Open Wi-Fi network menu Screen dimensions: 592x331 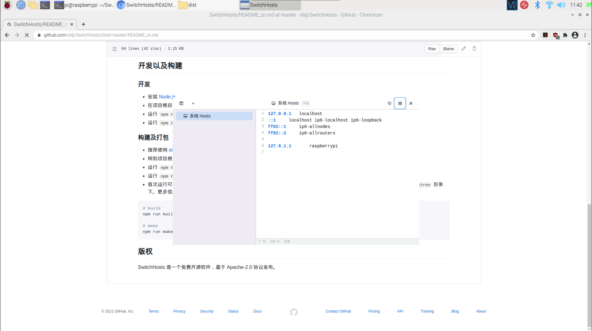549,5
